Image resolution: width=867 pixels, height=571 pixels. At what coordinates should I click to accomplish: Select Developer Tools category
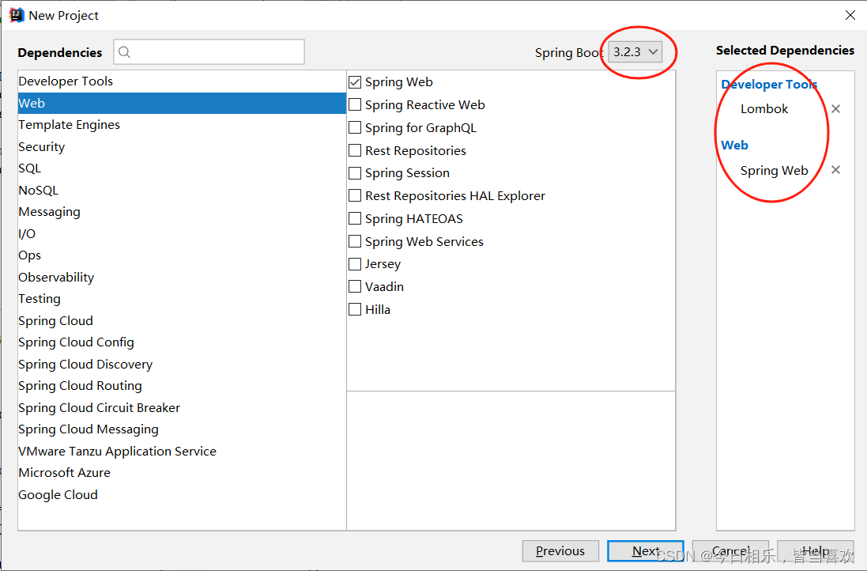click(182, 81)
